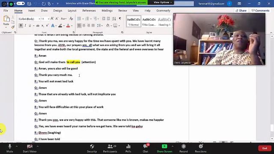
Task: Toggle Align Right paragraph alignment
Action: (x=89, y=26)
